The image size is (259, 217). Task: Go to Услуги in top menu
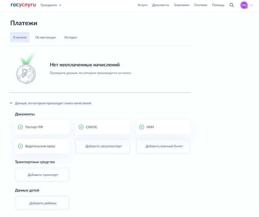[142, 5]
